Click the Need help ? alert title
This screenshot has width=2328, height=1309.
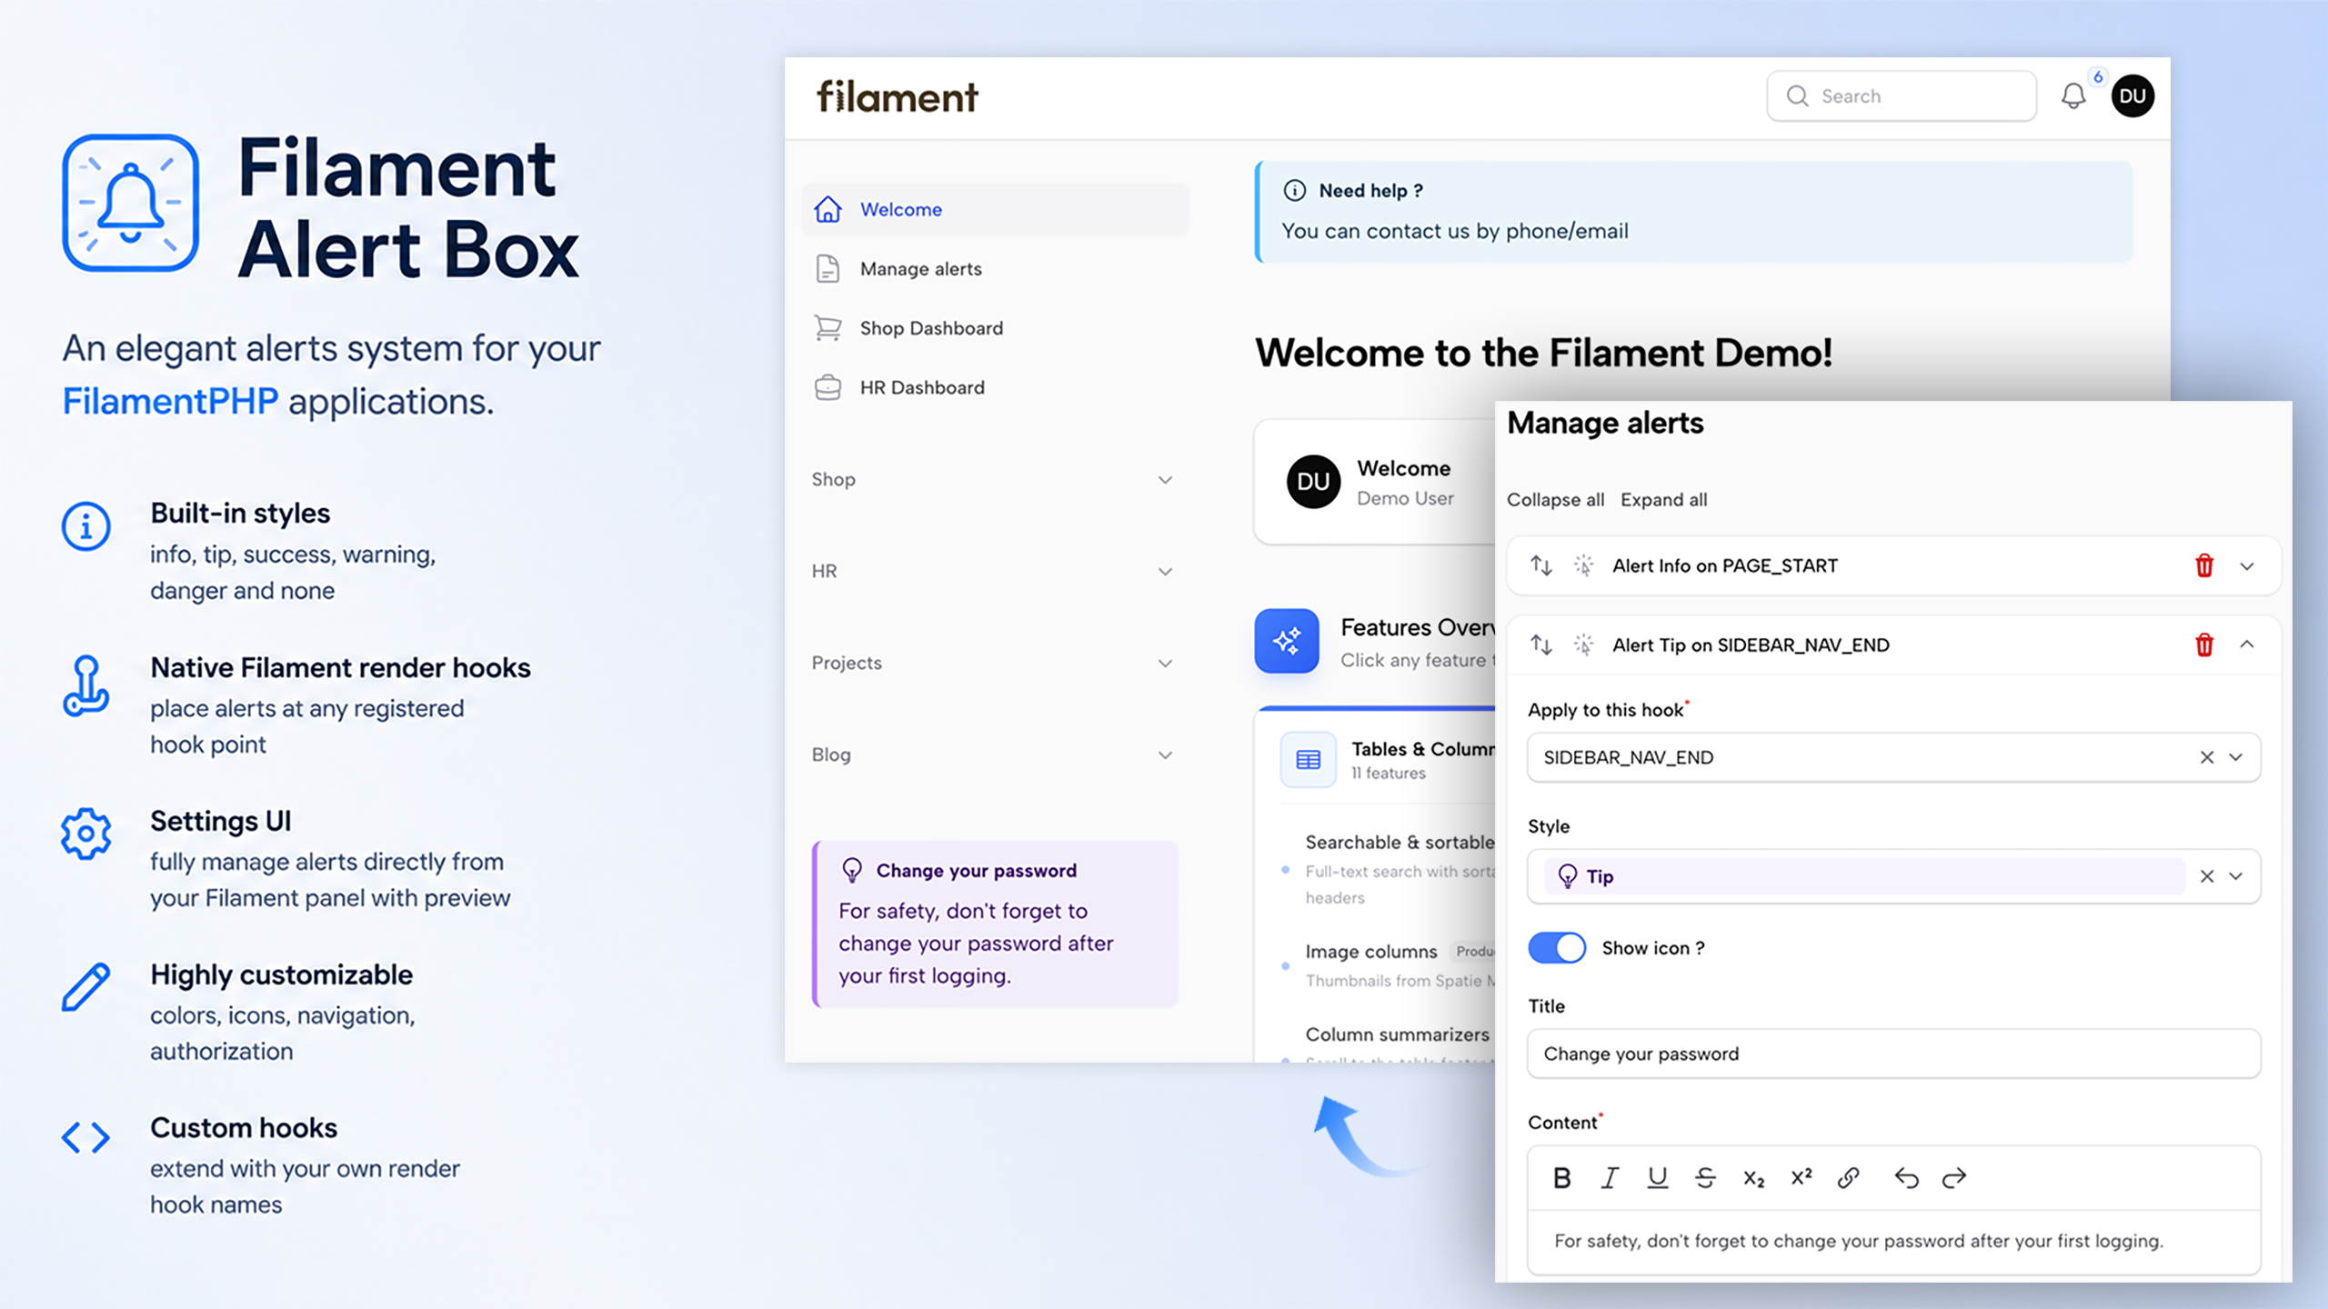[1371, 190]
